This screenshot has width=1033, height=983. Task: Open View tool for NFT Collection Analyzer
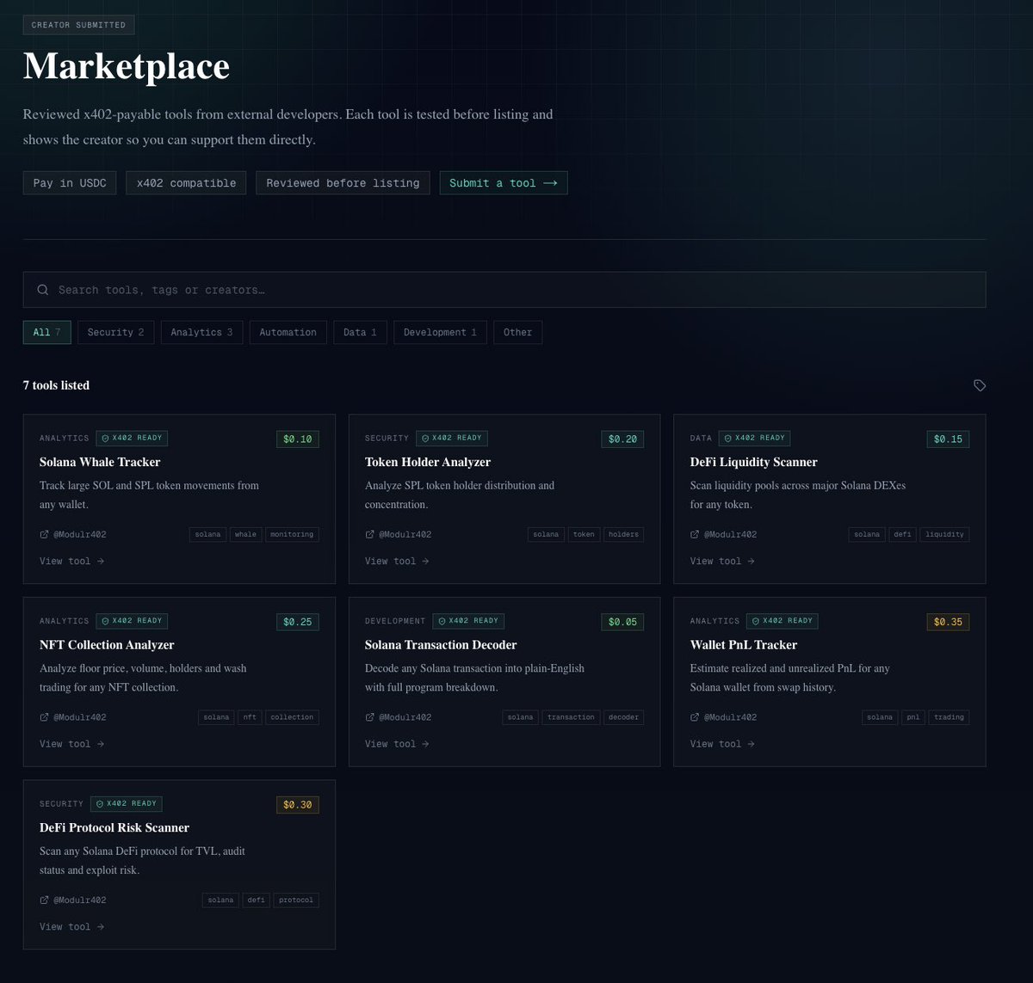tap(71, 744)
